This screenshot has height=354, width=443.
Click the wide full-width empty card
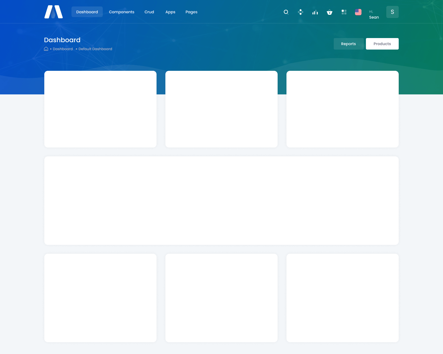(x=221, y=201)
